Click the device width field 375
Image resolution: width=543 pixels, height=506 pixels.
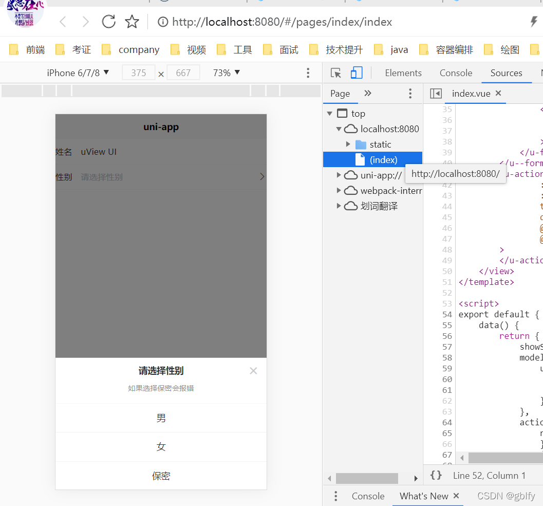pos(139,73)
